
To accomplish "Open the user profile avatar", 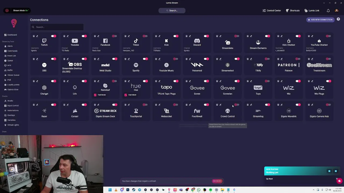I will click(x=336, y=10).
